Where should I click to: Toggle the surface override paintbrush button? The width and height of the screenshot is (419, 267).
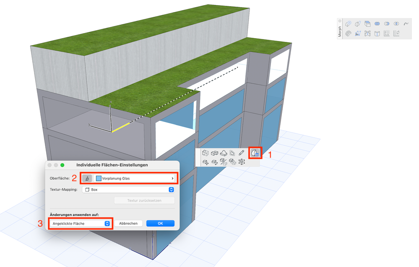coord(87,178)
